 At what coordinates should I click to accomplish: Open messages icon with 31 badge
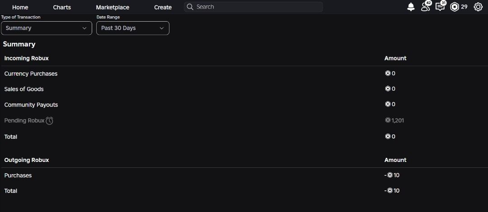click(441, 6)
